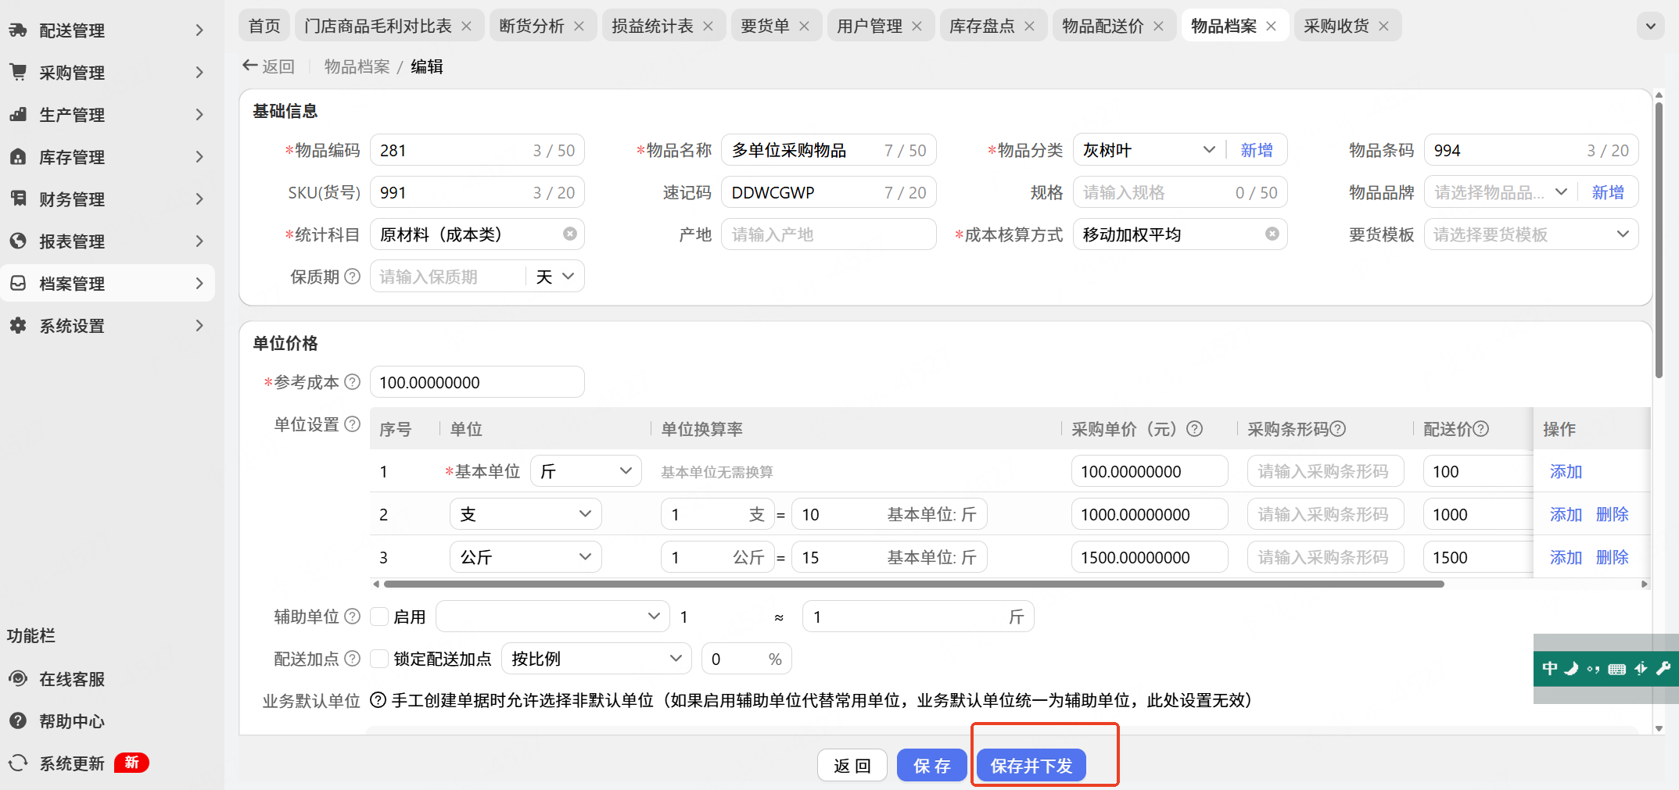Click the 返 回 button at bottom
Image resolution: width=1679 pixels, height=790 pixels.
tap(852, 766)
